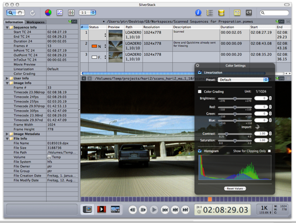
Task: Switch to the Workspaces tab
Action: point(36,22)
